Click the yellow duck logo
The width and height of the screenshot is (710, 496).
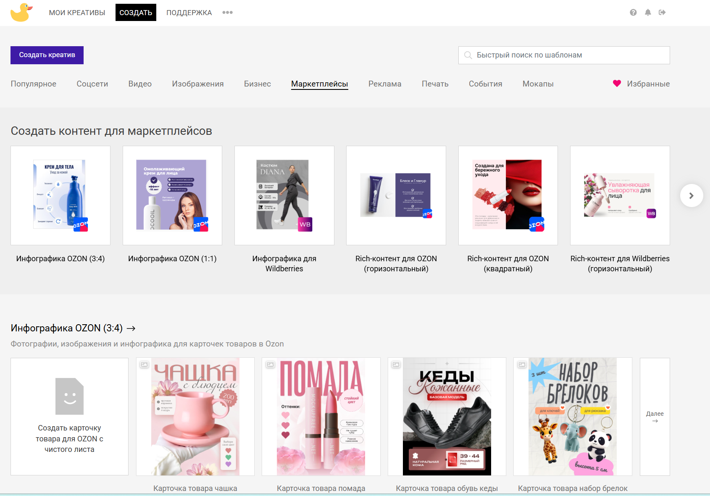point(21,13)
